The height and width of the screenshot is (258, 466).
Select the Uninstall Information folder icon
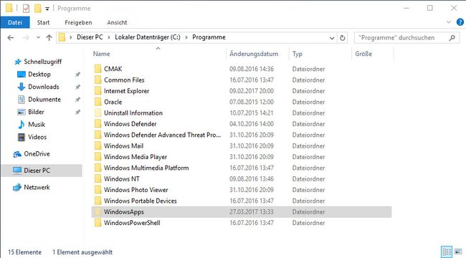click(98, 113)
